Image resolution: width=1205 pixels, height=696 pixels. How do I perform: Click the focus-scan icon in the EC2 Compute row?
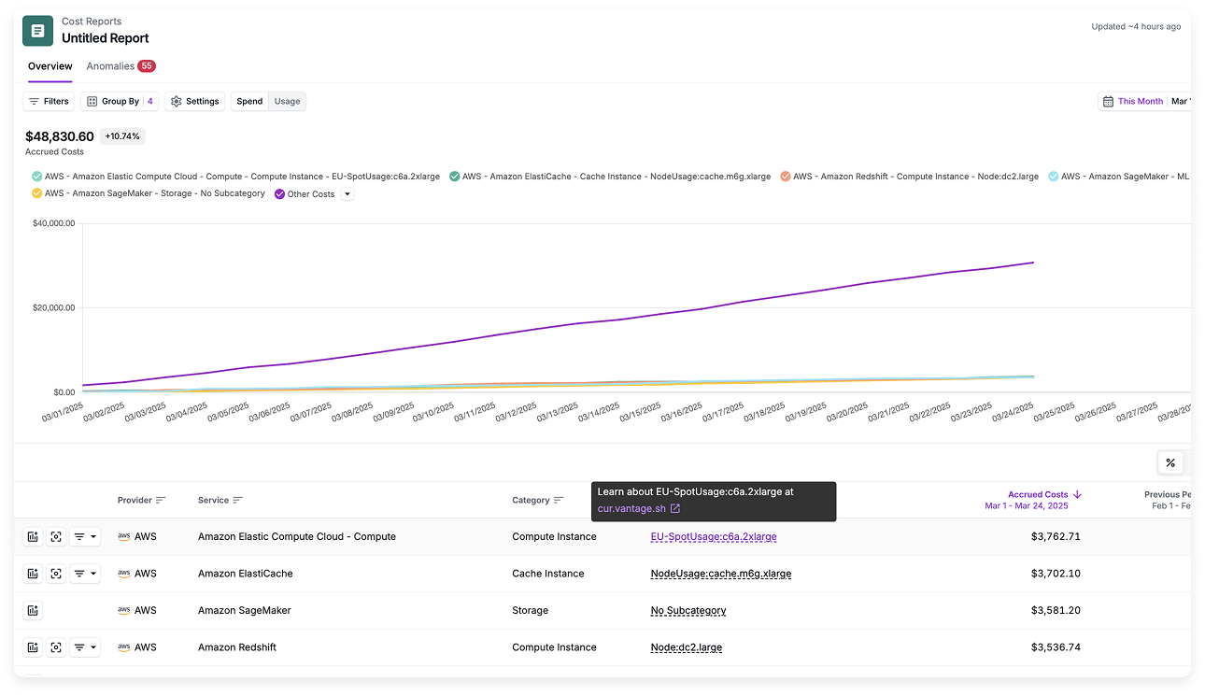coord(56,537)
